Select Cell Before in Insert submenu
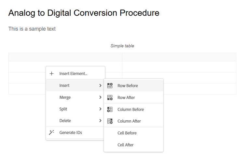This screenshot has width=244, height=166. (x=127, y=133)
